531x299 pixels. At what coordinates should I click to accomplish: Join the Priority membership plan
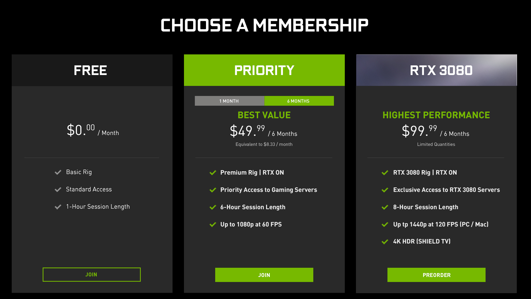click(264, 275)
